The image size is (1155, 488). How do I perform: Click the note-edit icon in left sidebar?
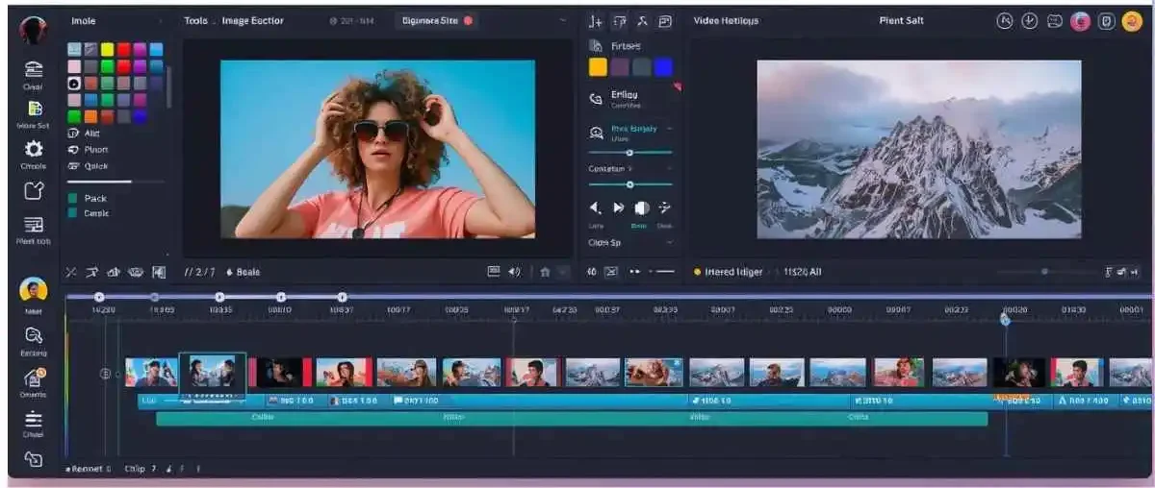[34, 190]
